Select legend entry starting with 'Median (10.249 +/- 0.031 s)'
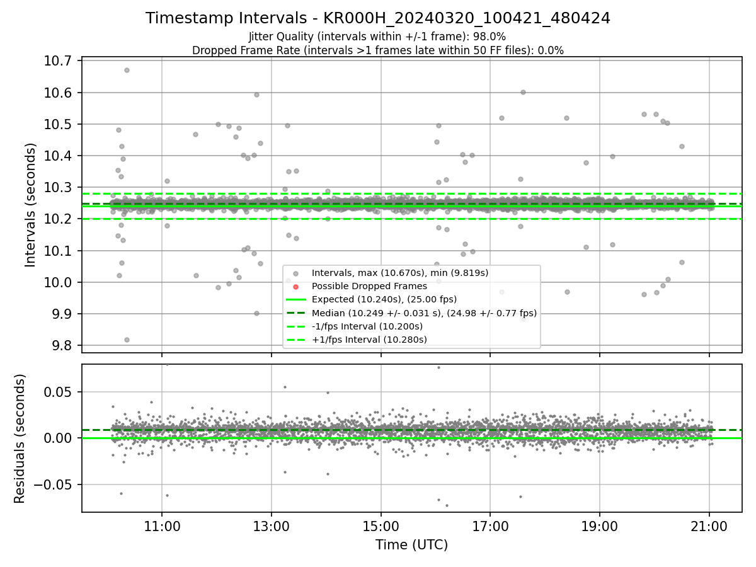 (425, 313)
